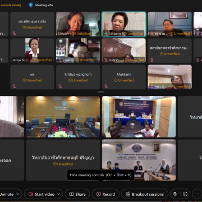Click the Share button

[x=77, y=194]
